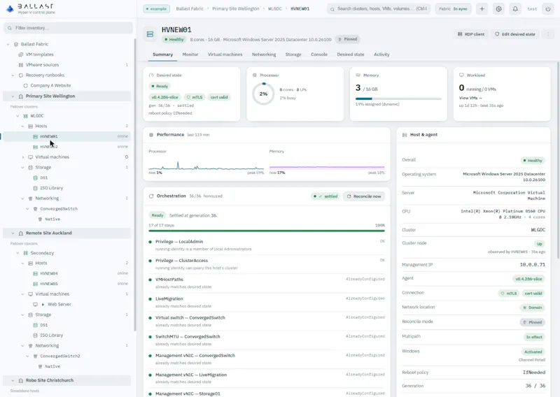Open the Storage tab
Image resolution: width=560 pixels, height=397 pixels.
pyautogui.click(x=293, y=55)
